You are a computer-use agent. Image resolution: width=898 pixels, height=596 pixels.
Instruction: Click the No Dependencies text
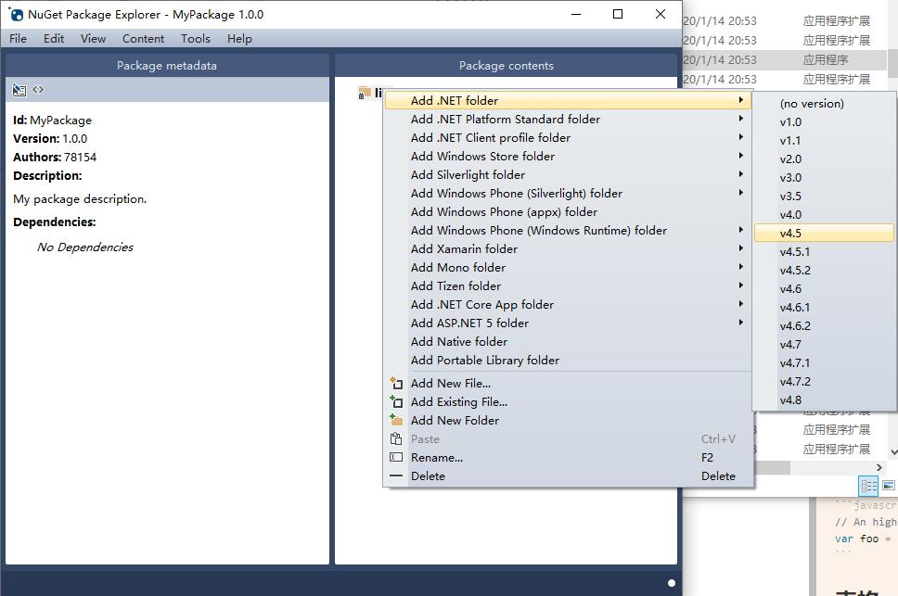tap(85, 247)
